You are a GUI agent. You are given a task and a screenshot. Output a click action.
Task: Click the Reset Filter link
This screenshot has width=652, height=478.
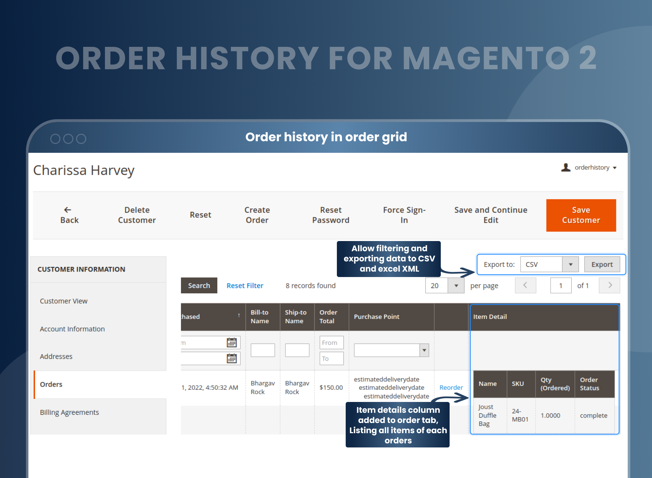245,286
